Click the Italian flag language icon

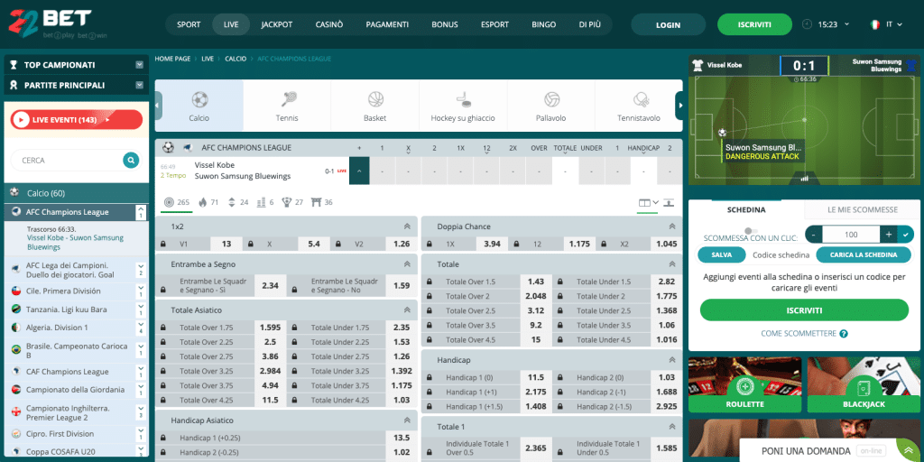(x=875, y=24)
